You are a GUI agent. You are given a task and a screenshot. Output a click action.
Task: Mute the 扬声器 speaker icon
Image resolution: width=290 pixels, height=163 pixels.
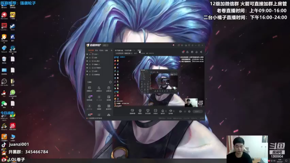170,112
